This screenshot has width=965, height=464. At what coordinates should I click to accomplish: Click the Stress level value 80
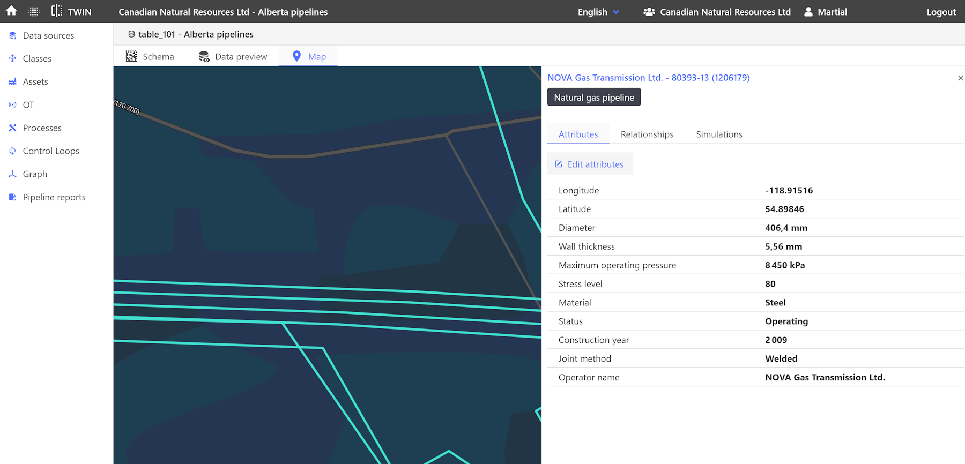pos(770,284)
